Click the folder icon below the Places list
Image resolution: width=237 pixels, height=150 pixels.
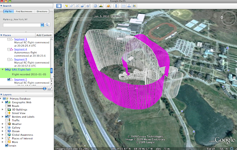tap(50, 89)
